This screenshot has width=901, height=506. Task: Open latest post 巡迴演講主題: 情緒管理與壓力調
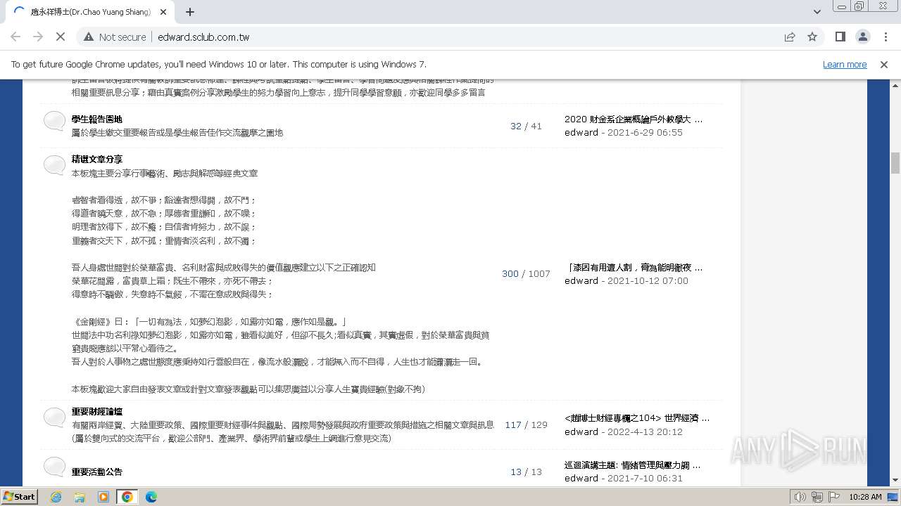click(x=632, y=465)
